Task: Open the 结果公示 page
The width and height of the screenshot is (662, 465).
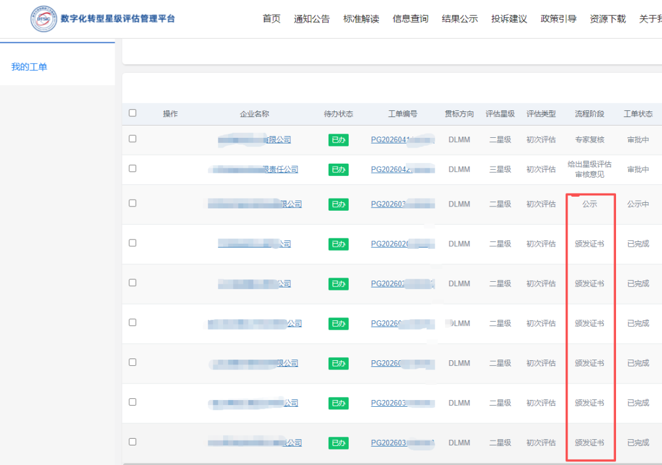Action: (460, 18)
